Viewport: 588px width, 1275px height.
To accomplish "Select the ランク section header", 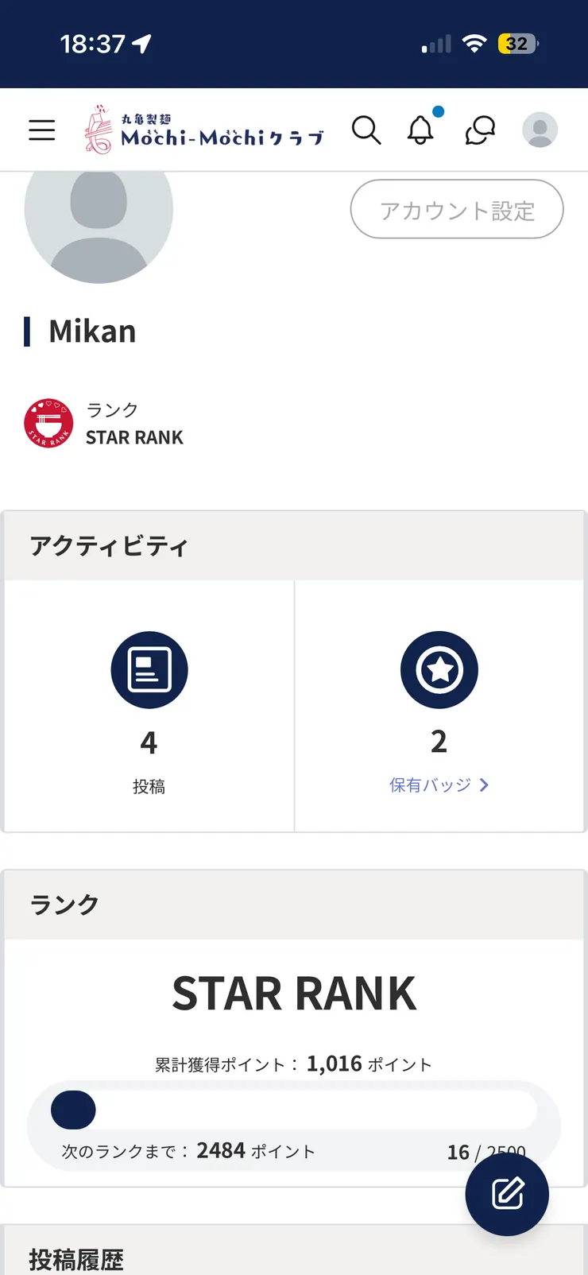I will tap(64, 905).
